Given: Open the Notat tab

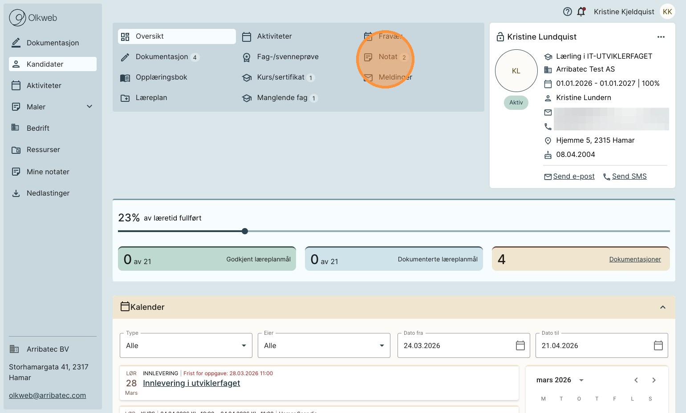Looking at the screenshot, I should point(388,57).
